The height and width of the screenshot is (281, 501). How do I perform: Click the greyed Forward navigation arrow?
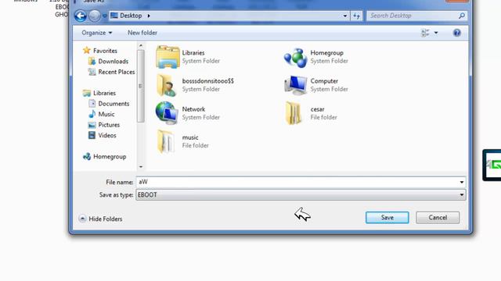pos(95,16)
